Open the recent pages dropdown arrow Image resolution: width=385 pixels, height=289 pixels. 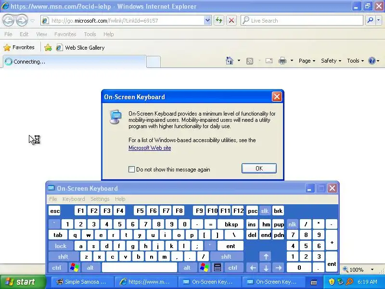click(32, 21)
